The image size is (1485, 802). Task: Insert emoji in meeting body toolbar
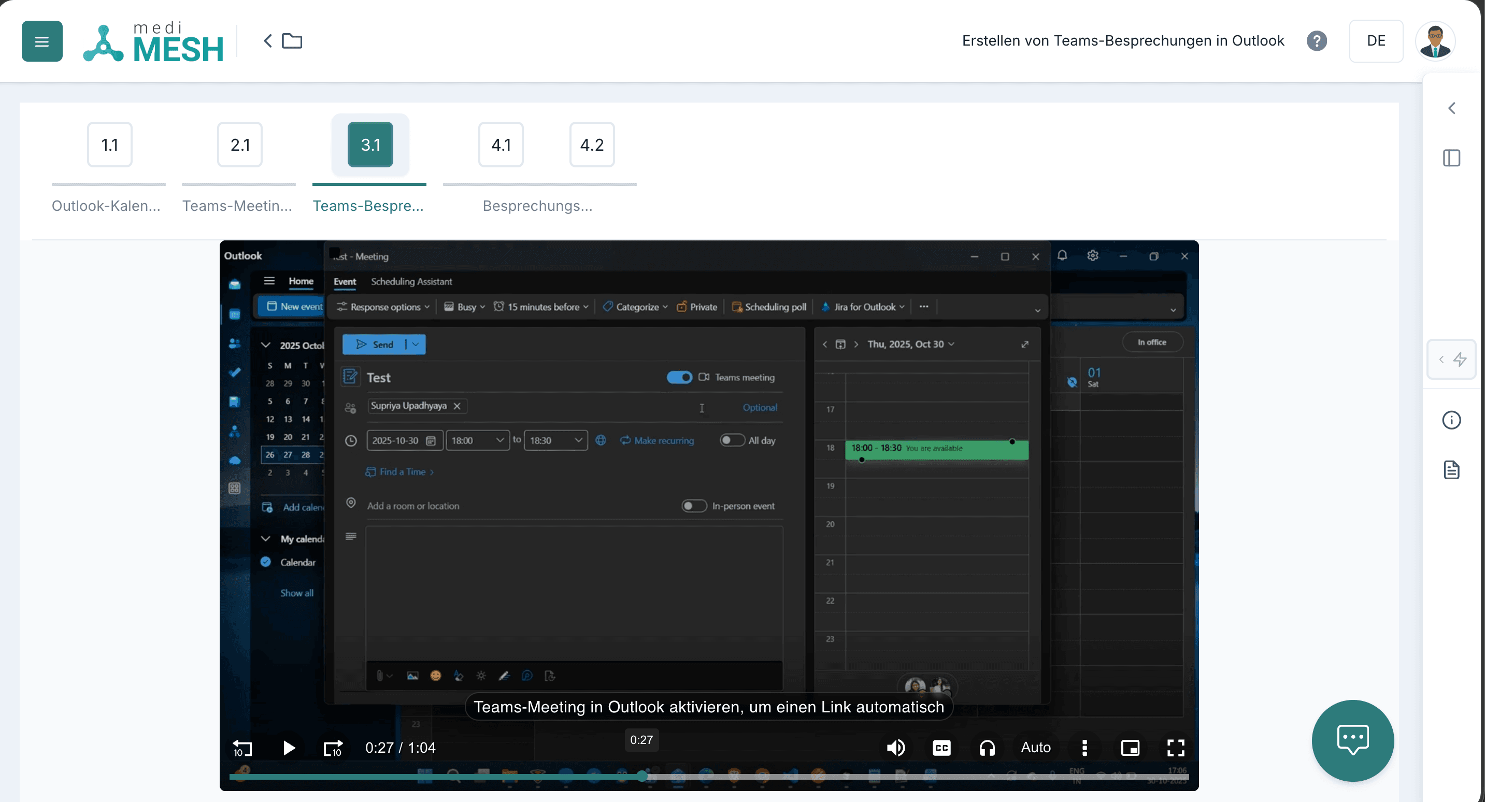pyautogui.click(x=435, y=676)
